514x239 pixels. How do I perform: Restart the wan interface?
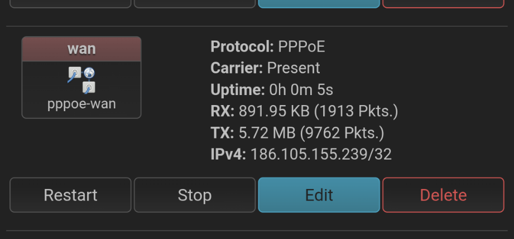[x=70, y=195]
